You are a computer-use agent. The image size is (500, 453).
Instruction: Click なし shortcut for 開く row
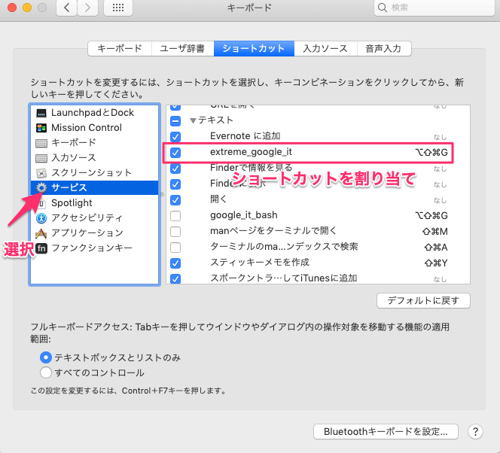tap(440, 200)
